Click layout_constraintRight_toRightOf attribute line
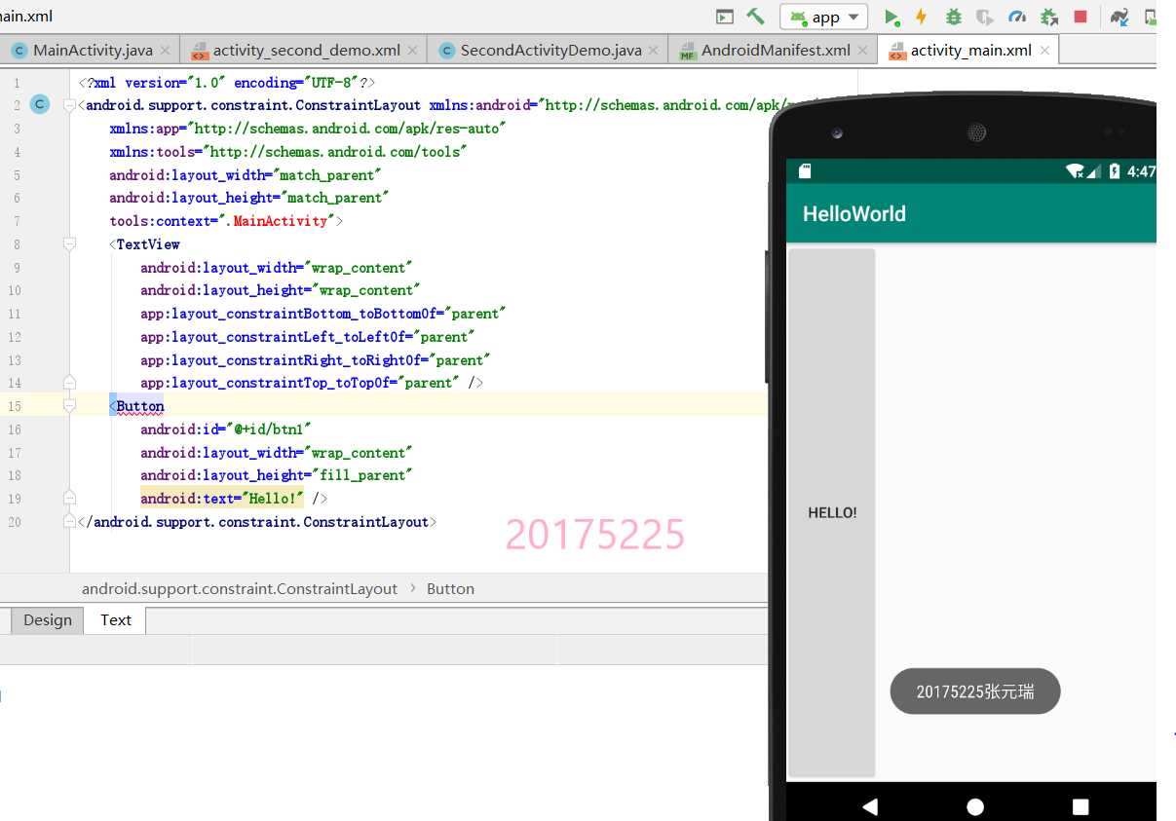This screenshot has width=1176, height=821. [x=316, y=360]
